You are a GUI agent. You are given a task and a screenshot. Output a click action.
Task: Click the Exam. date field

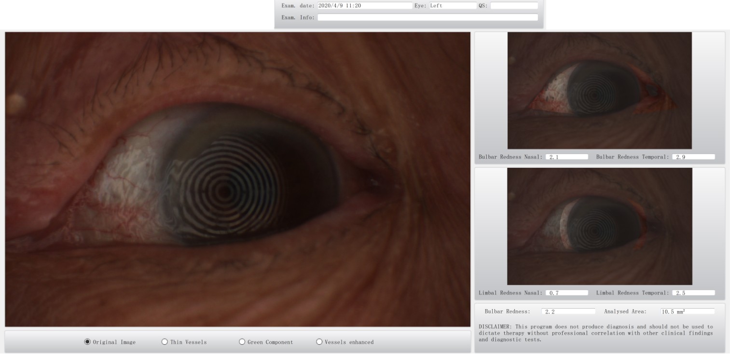pyautogui.click(x=365, y=6)
